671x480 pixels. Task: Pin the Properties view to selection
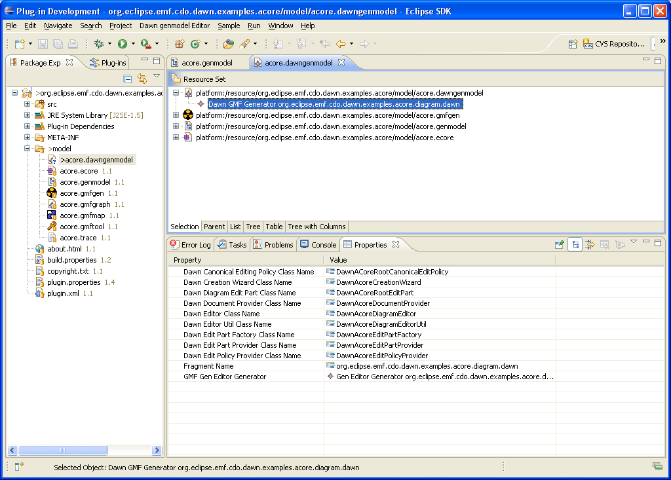click(560, 245)
